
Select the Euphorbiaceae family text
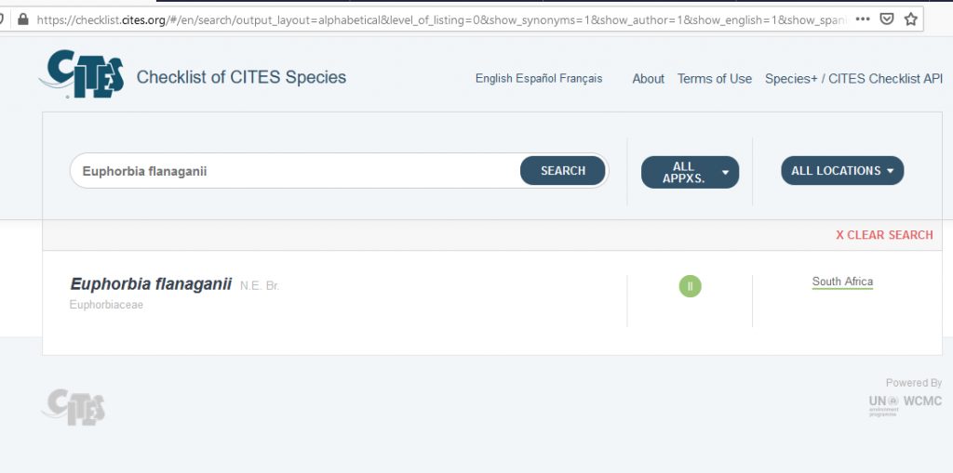point(106,305)
